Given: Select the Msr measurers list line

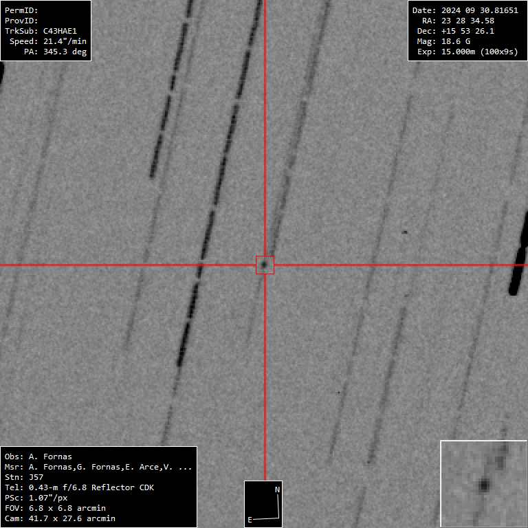Looking at the screenshot, I should pyautogui.click(x=98, y=467).
